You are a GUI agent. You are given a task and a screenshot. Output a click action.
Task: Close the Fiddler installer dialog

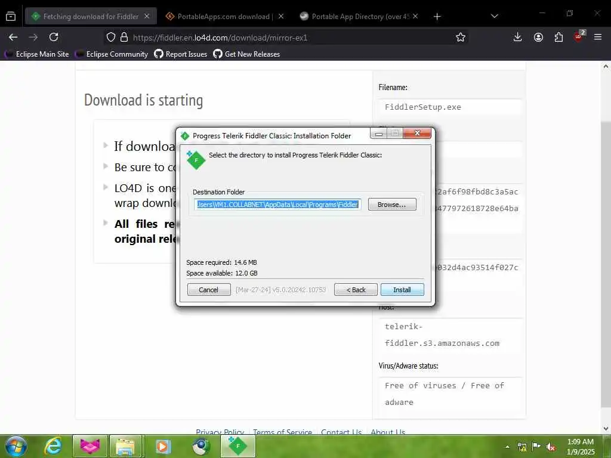click(417, 133)
